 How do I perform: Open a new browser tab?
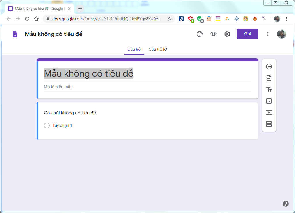click(x=80, y=9)
